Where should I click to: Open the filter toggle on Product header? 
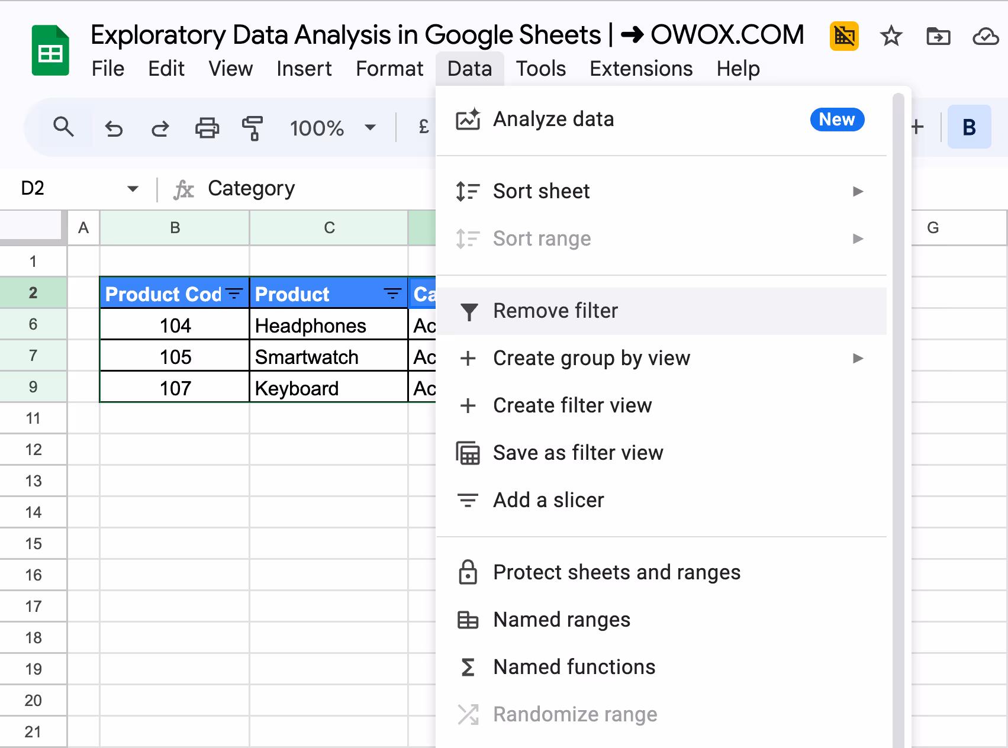pos(392,292)
